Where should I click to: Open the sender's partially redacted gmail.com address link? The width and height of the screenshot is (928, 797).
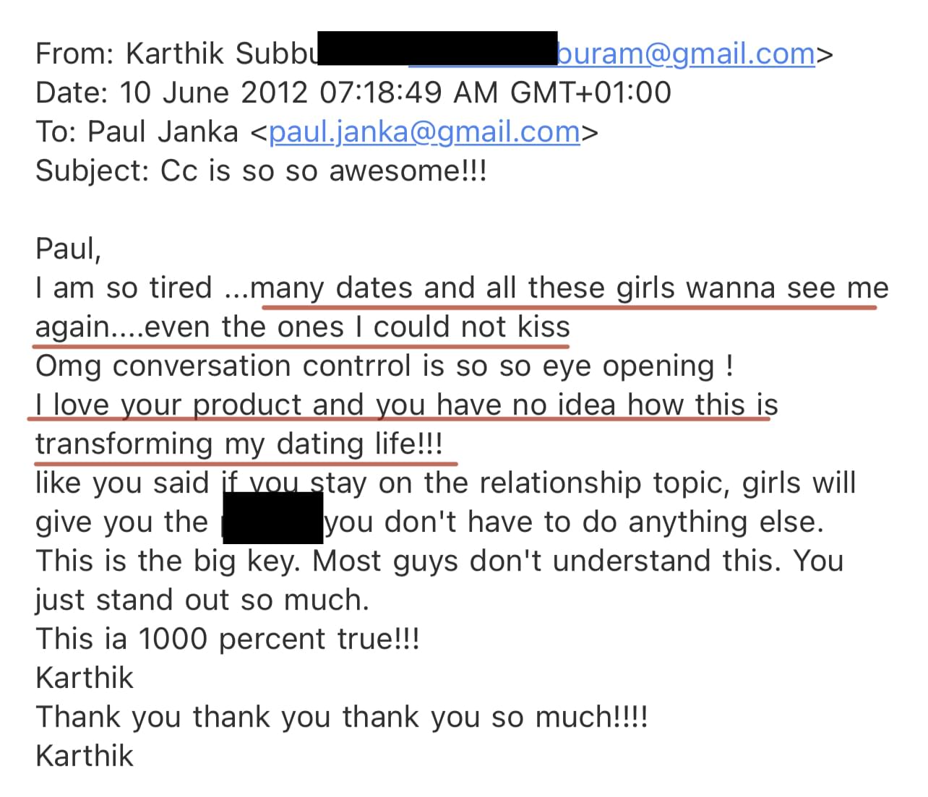click(x=685, y=54)
